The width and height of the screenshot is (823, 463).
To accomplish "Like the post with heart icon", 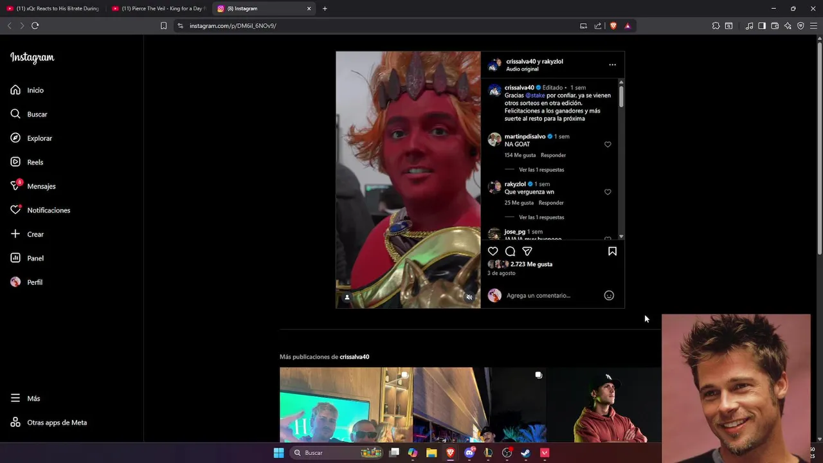I will click(x=493, y=251).
